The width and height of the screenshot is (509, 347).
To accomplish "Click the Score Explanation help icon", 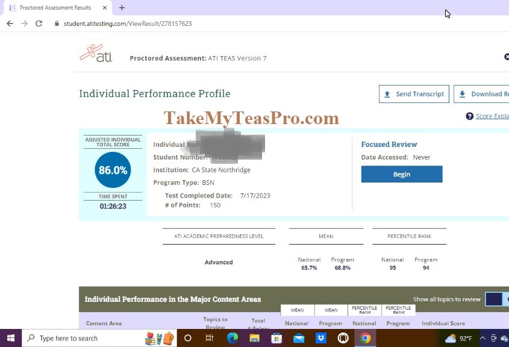I will (x=469, y=116).
